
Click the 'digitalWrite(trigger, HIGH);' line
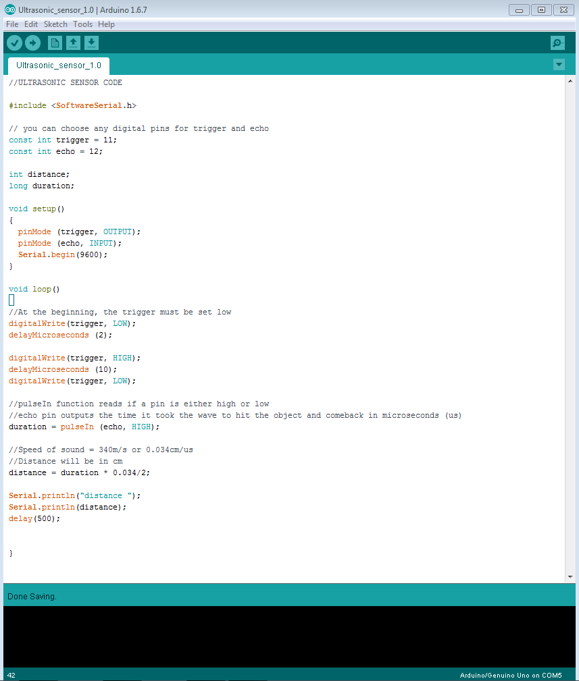click(75, 358)
